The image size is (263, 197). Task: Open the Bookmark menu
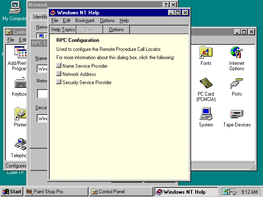coord(85,21)
